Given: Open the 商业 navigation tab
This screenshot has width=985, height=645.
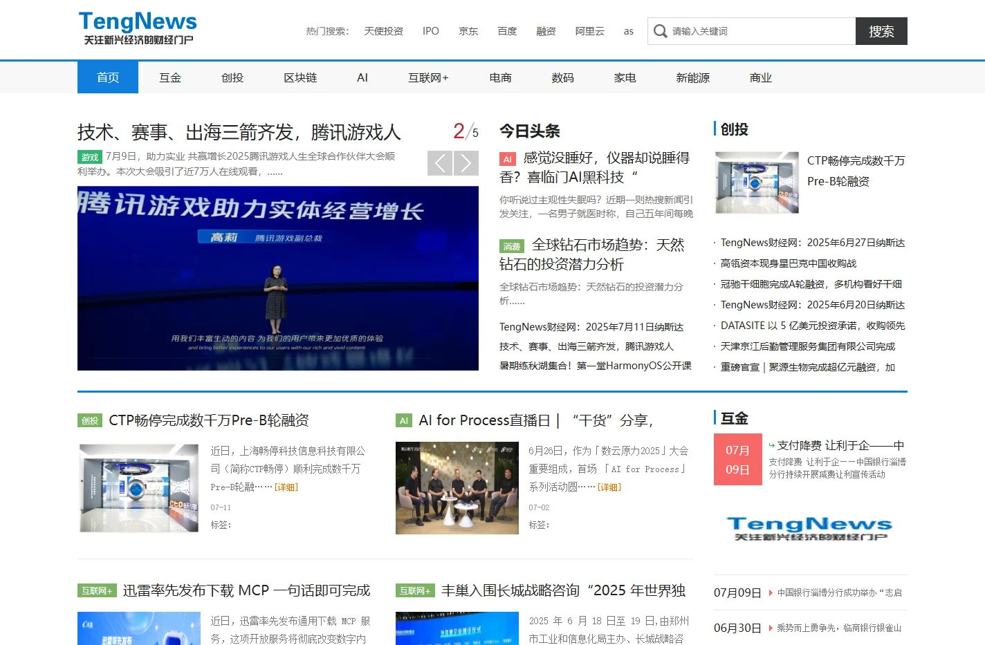Looking at the screenshot, I should click(761, 77).
